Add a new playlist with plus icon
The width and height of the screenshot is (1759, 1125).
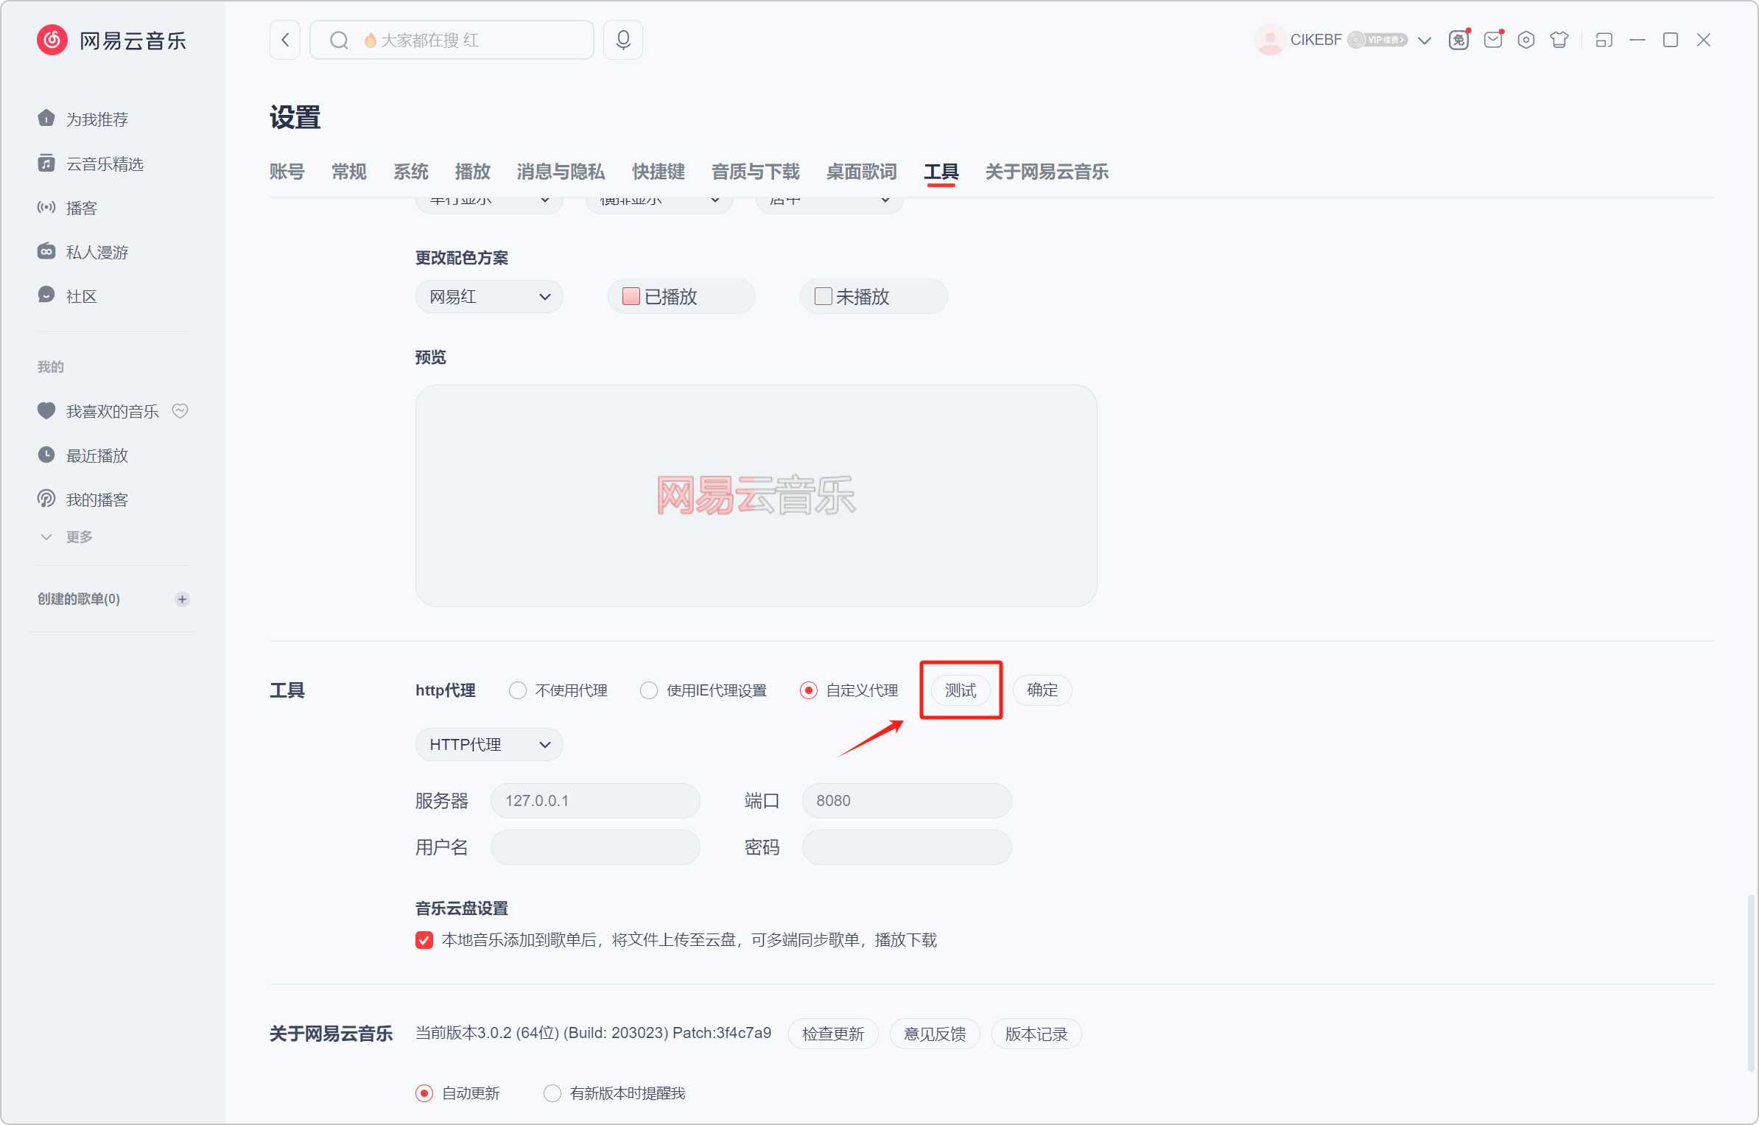point(182,599)
